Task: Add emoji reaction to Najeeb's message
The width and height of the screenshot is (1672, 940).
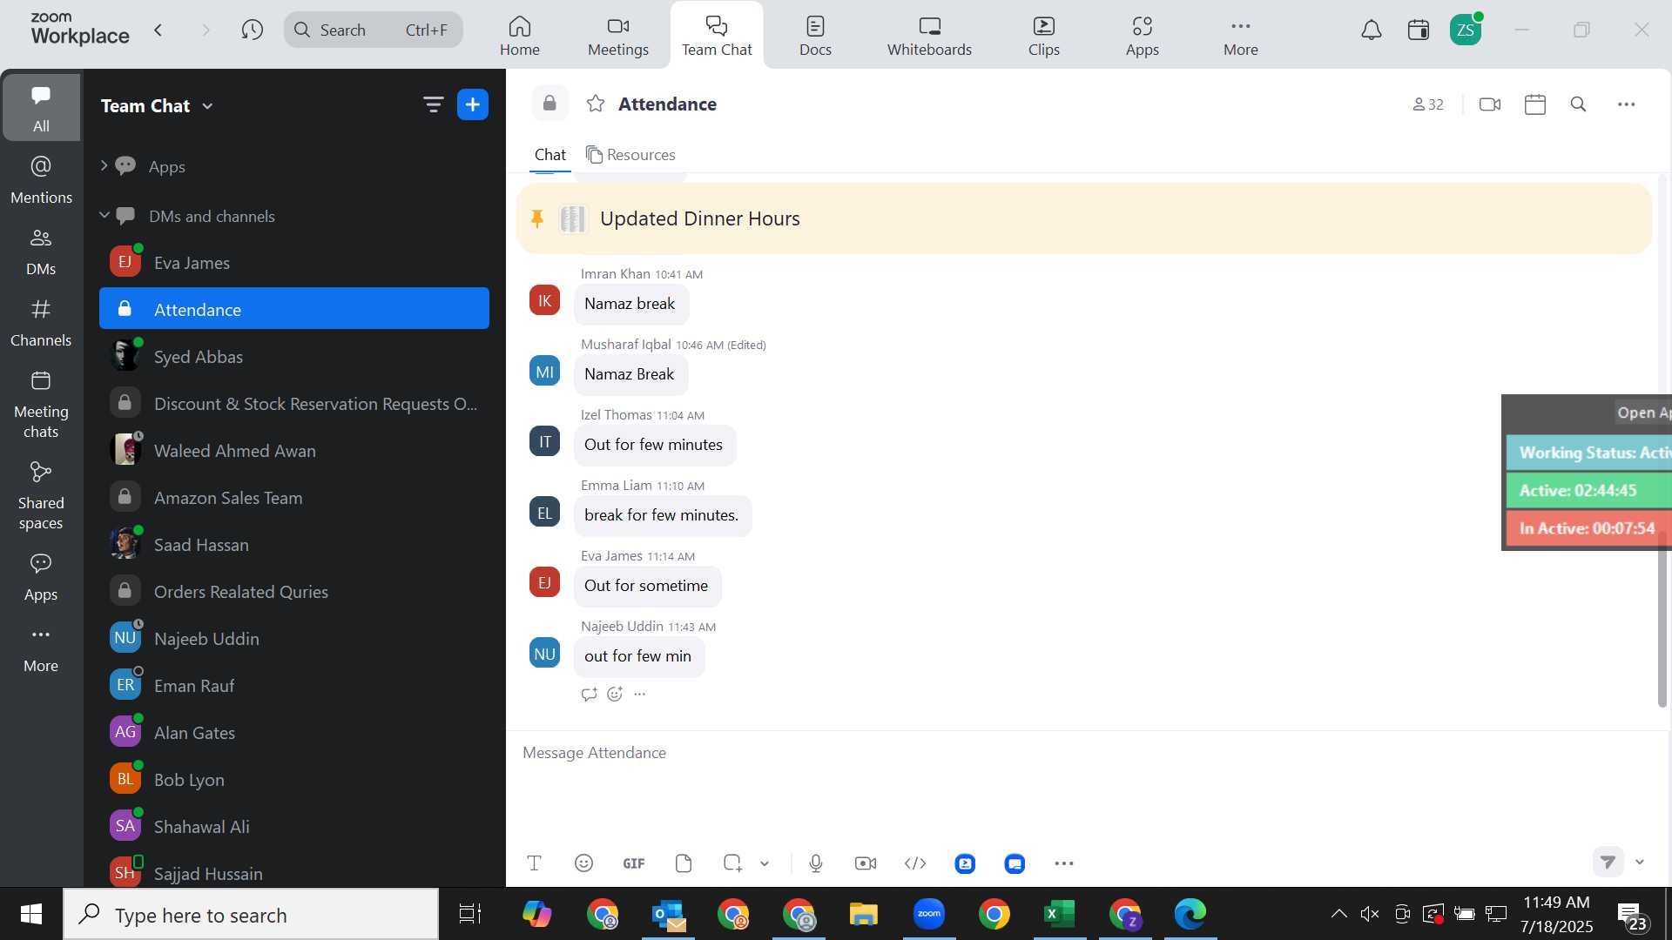Action: pyautogui.click(x=615, y=694)
